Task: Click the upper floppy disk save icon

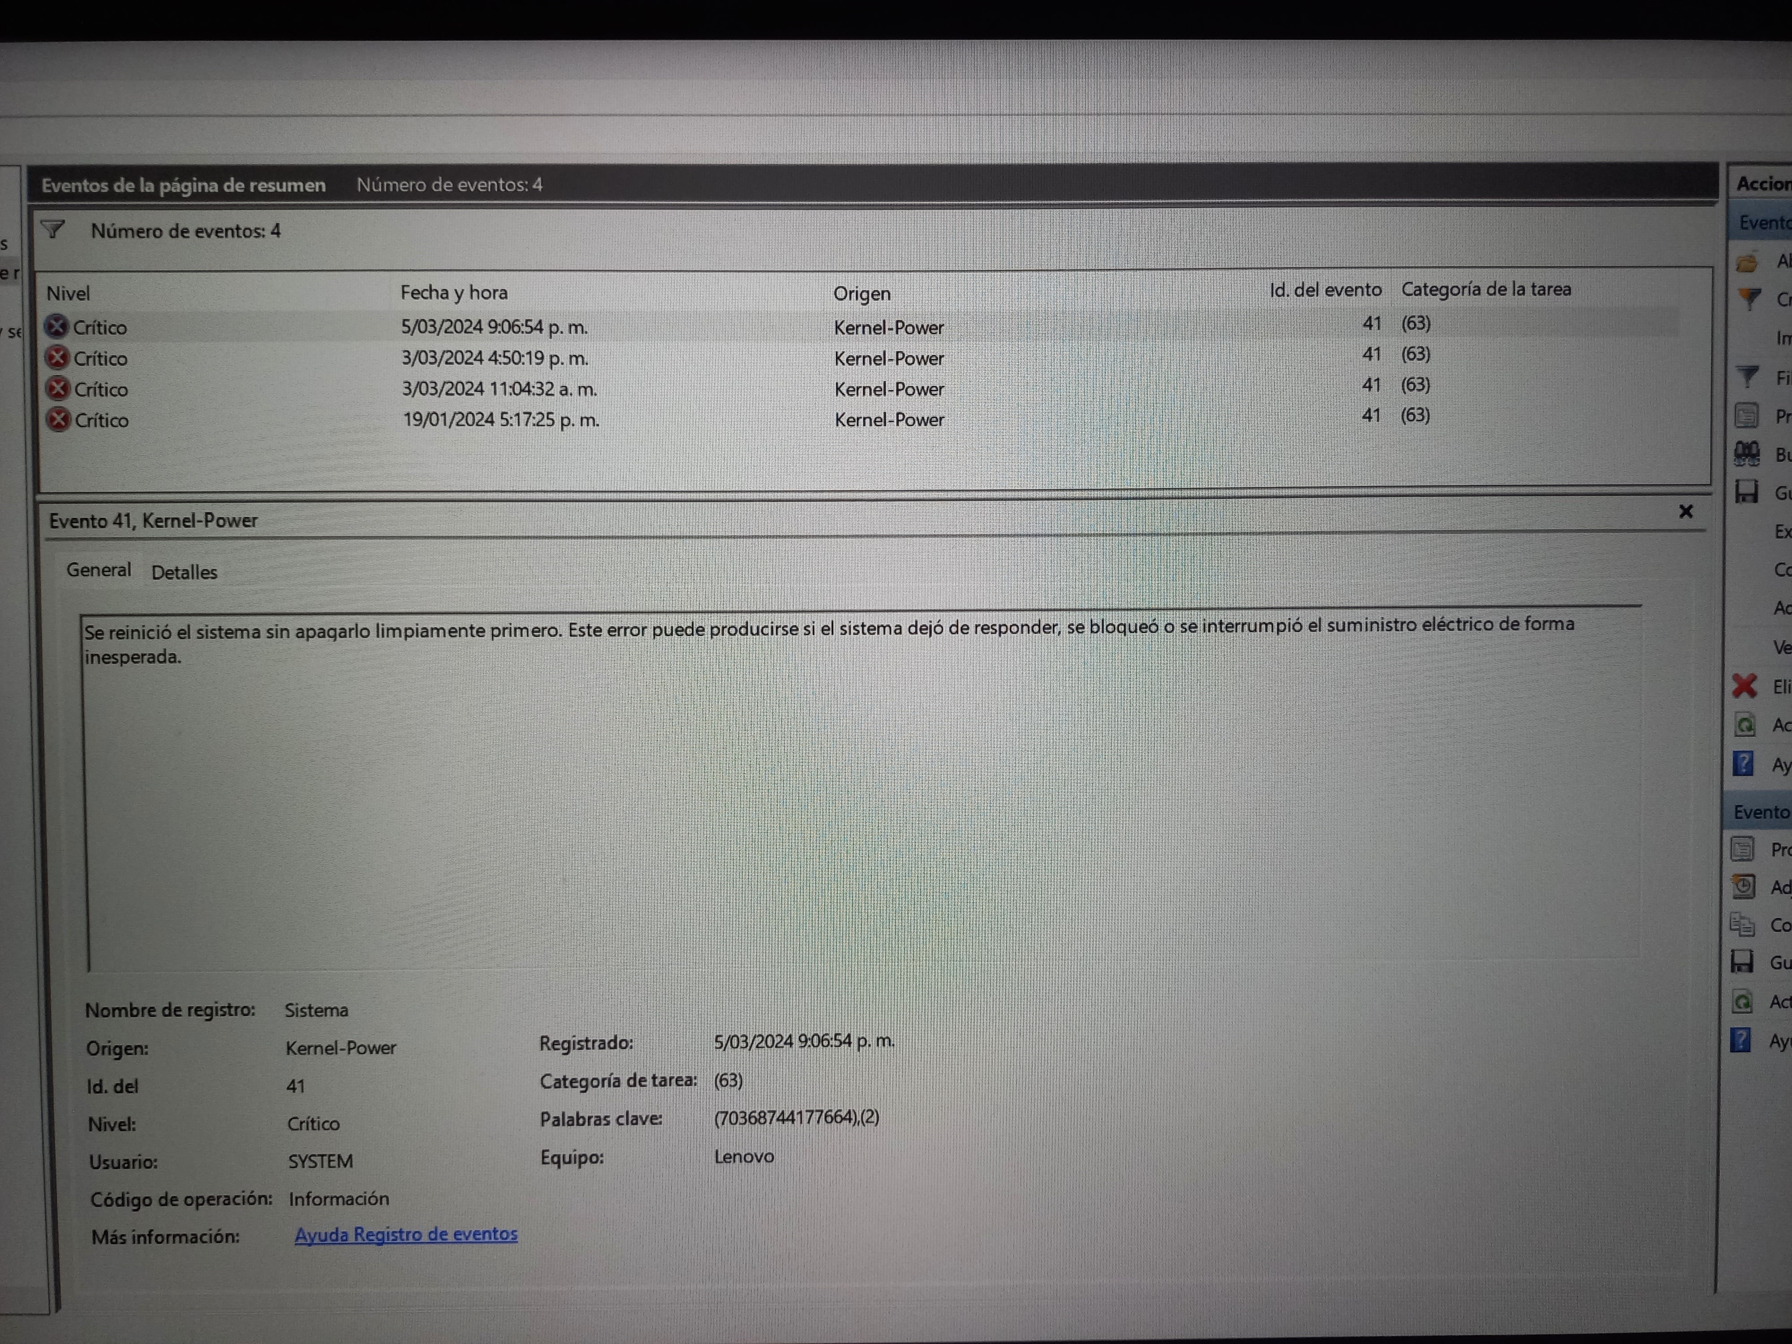Action: pos(1747,492)
